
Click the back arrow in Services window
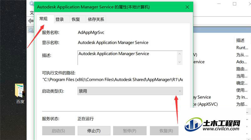(x=31, y=21)
